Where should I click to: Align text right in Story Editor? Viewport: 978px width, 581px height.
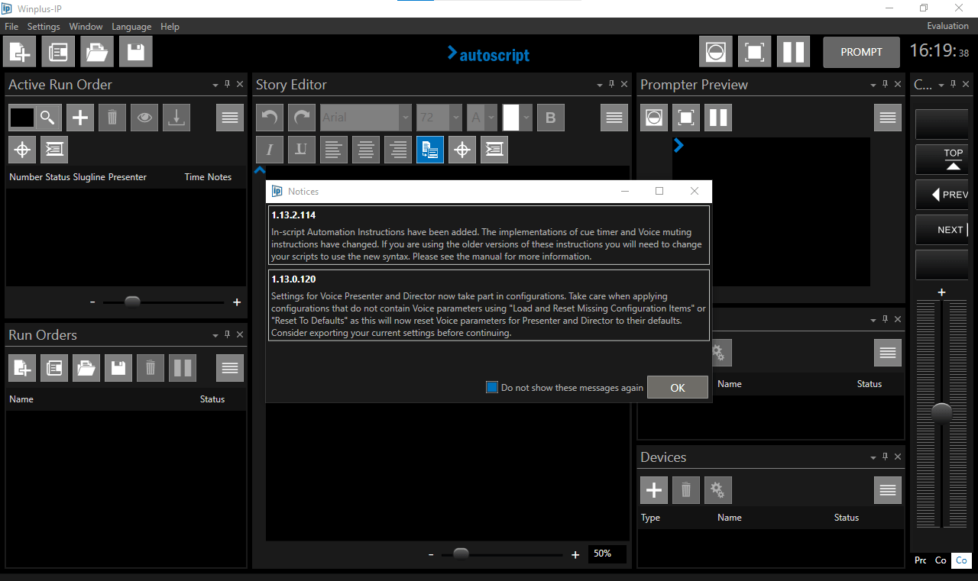click(x=398, y=150)
